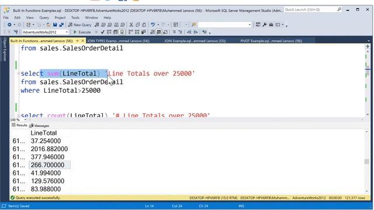Select the cell 266.700000

tap(50, 165)
